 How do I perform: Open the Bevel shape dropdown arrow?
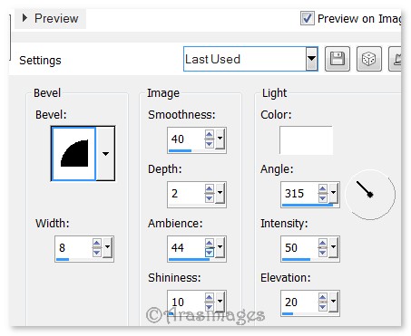tap(105, 154)
